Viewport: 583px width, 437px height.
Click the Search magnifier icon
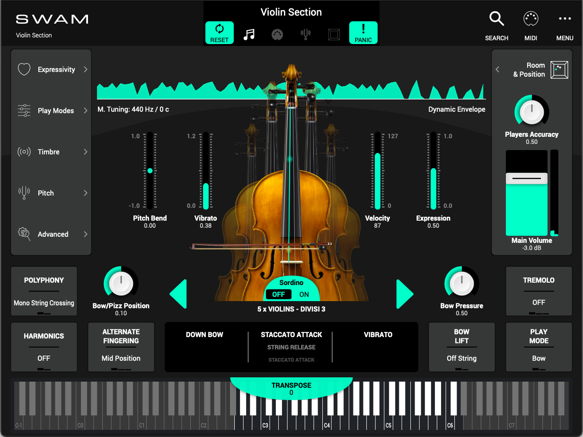496,20
